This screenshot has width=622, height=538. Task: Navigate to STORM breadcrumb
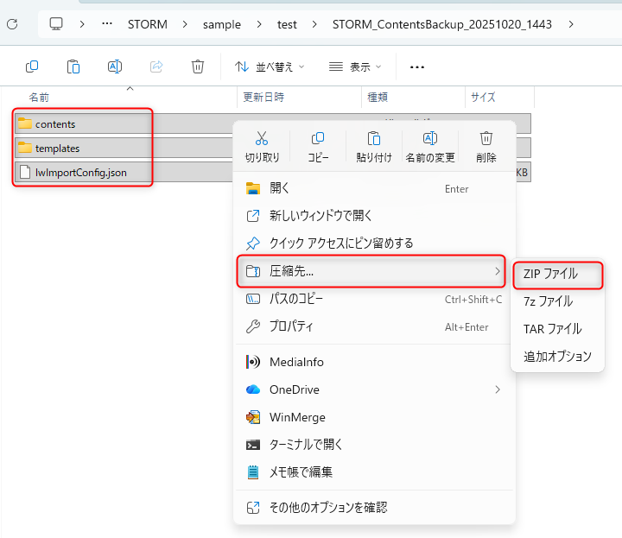148,24
